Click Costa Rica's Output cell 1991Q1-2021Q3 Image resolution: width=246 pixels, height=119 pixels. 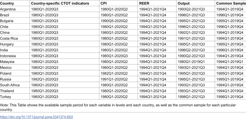pos(191,38)
